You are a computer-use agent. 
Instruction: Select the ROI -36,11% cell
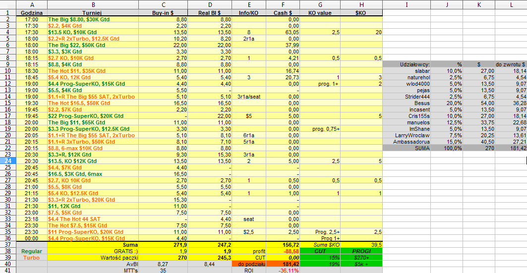click(x=283, y=271)
